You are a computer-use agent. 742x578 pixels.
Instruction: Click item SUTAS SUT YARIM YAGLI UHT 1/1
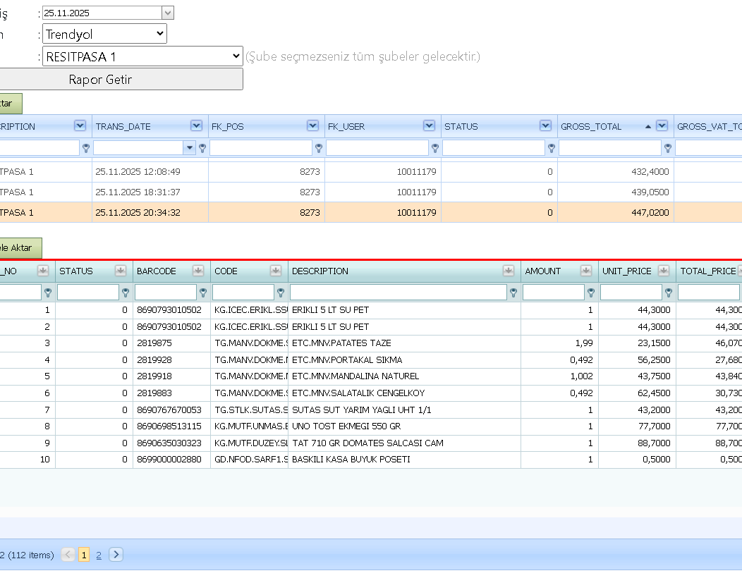[x=362, y=410]
